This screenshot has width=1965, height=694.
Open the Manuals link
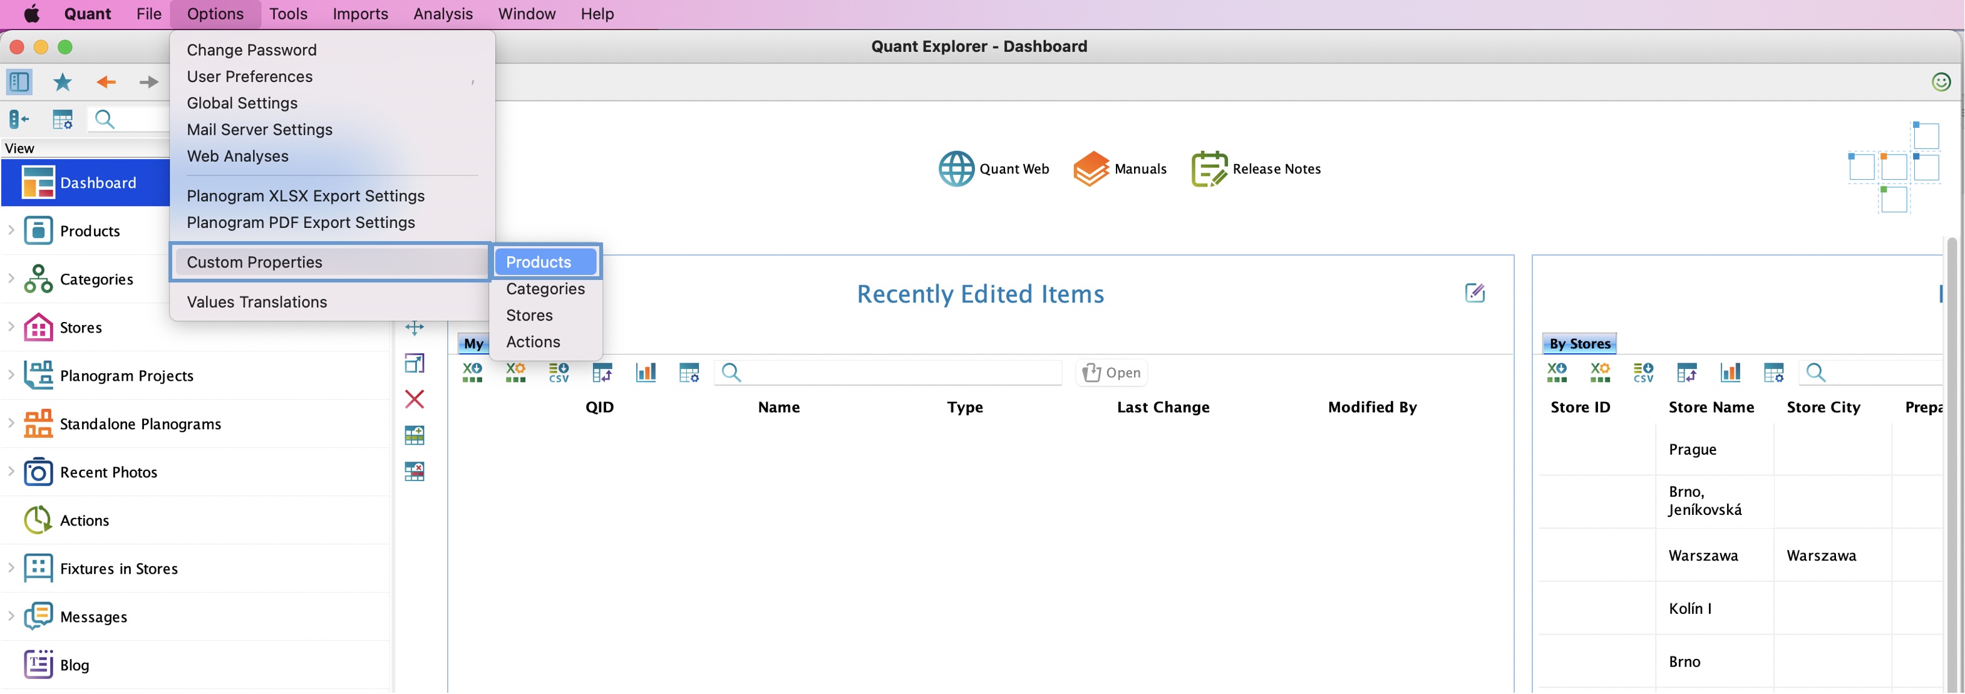tap(1120, 168)
